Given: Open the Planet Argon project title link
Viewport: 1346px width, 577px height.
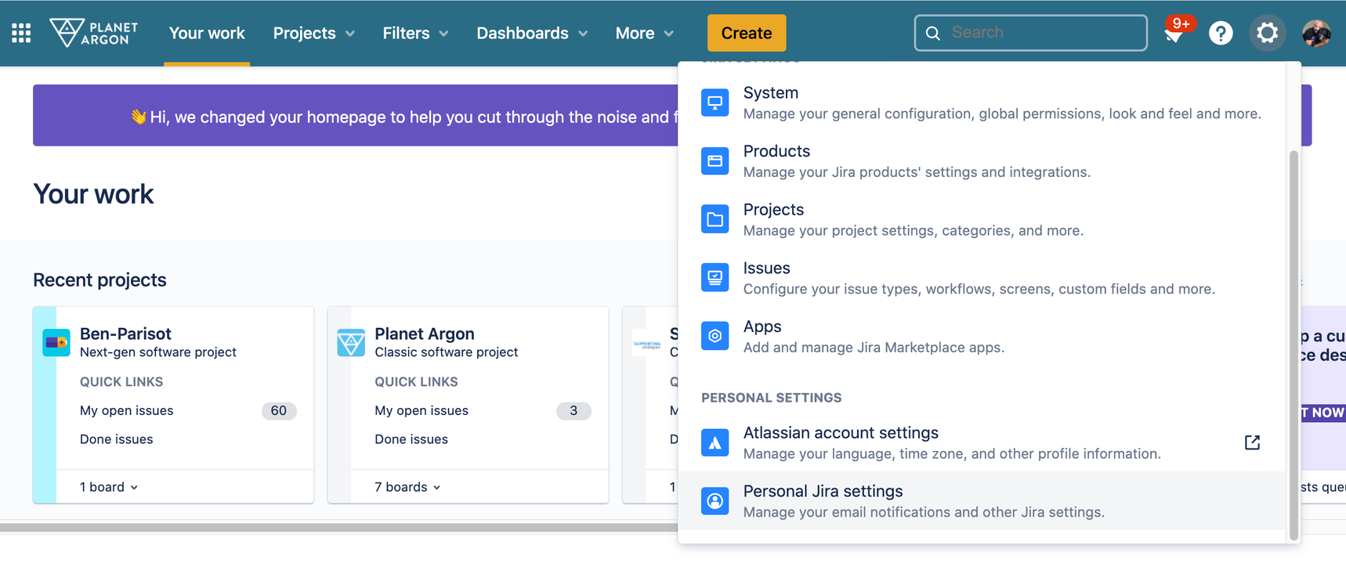Looking at the screenshot, I should tap(425, 334).
